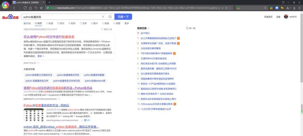Image resolution: width=303 pixels, height=136 pixels.
Task: Click the camera image search icon
Action: [110, 17]
